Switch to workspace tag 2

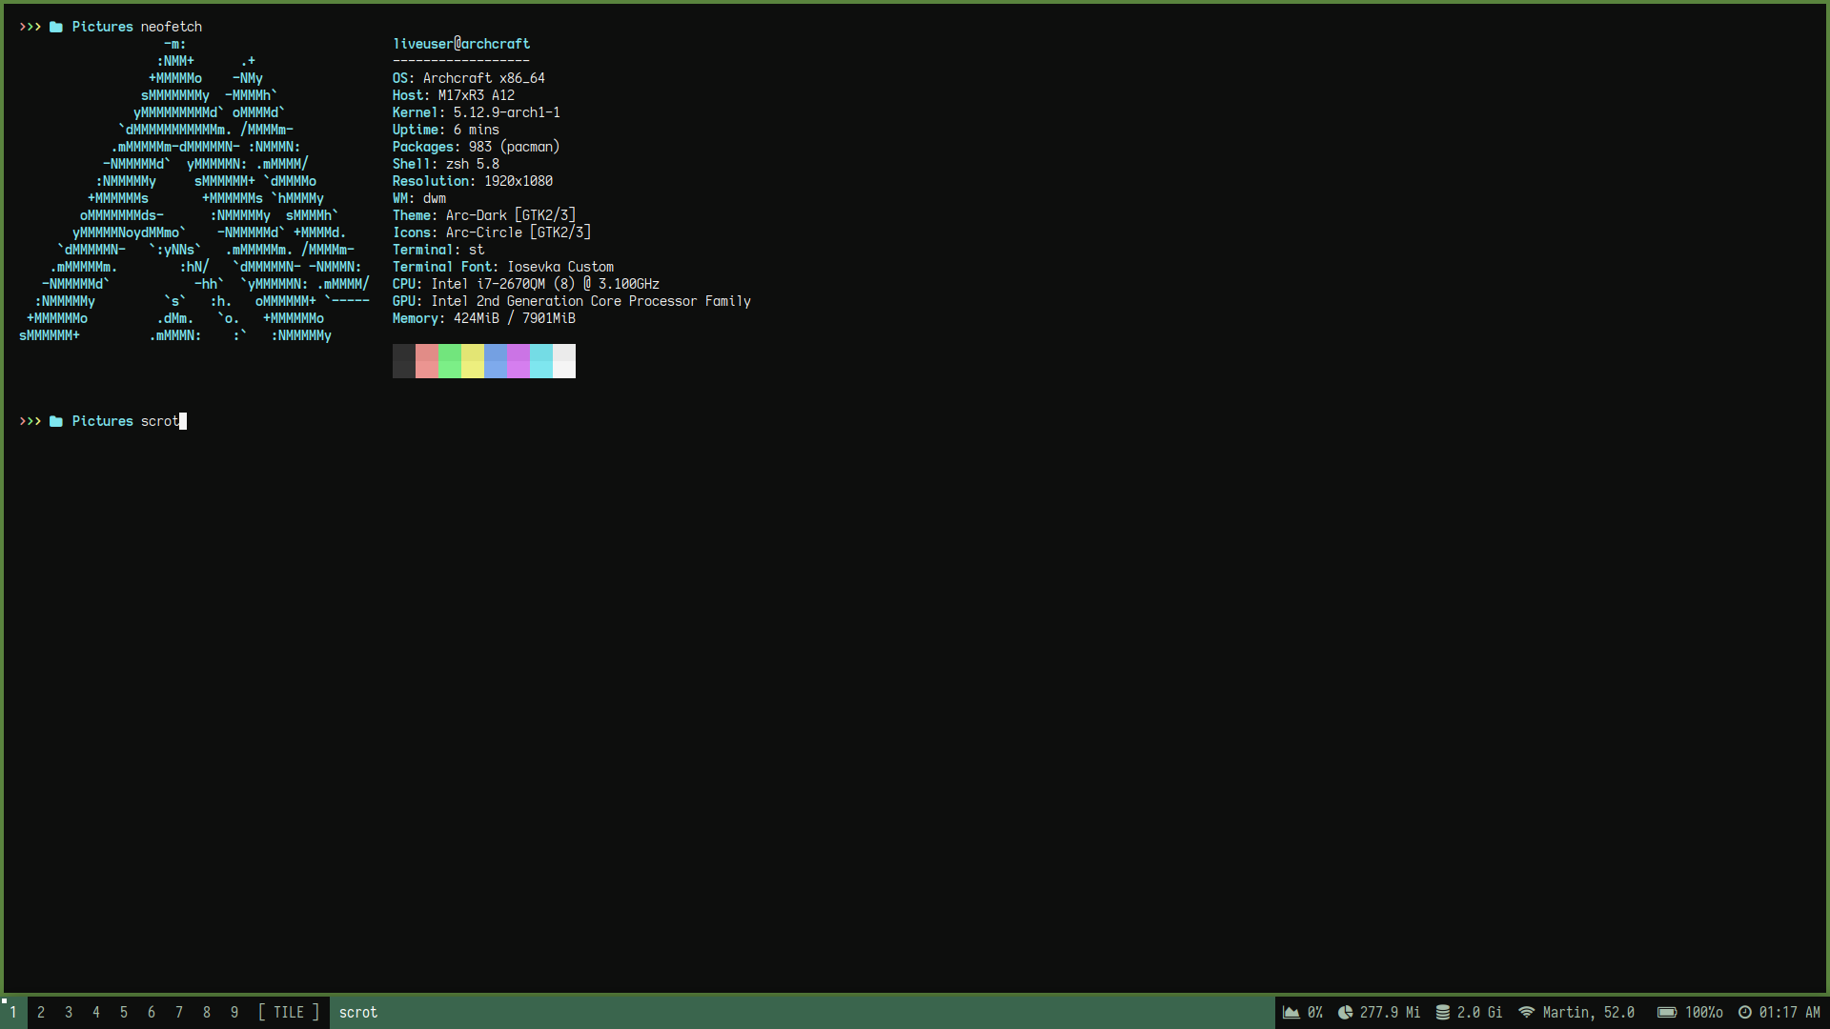[41, 1012]
